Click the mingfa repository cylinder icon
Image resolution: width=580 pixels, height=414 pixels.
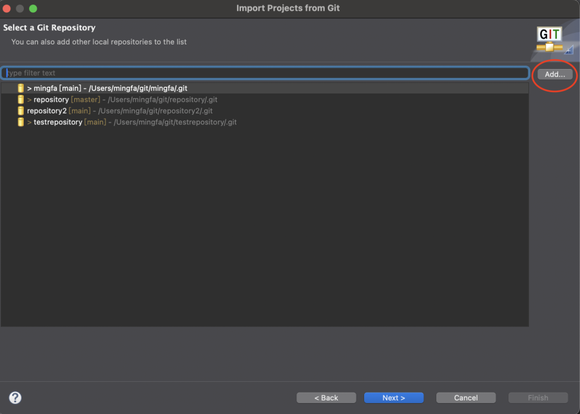(21, 88)
